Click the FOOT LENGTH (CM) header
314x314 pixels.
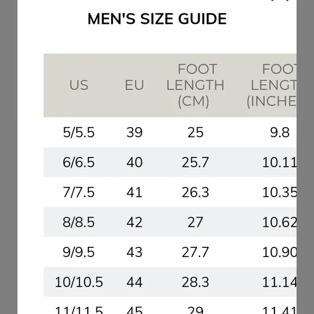click(195, 85)
